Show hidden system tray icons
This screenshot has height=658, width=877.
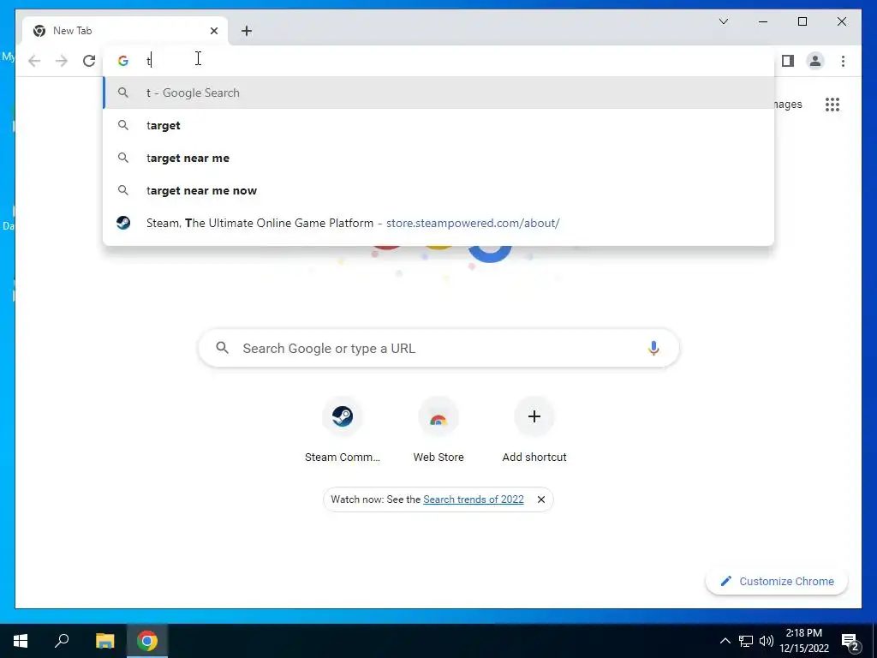coord(725,641)
